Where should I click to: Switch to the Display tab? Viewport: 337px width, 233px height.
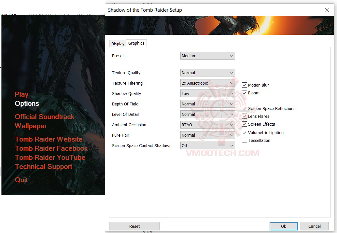tap(118, 44)
